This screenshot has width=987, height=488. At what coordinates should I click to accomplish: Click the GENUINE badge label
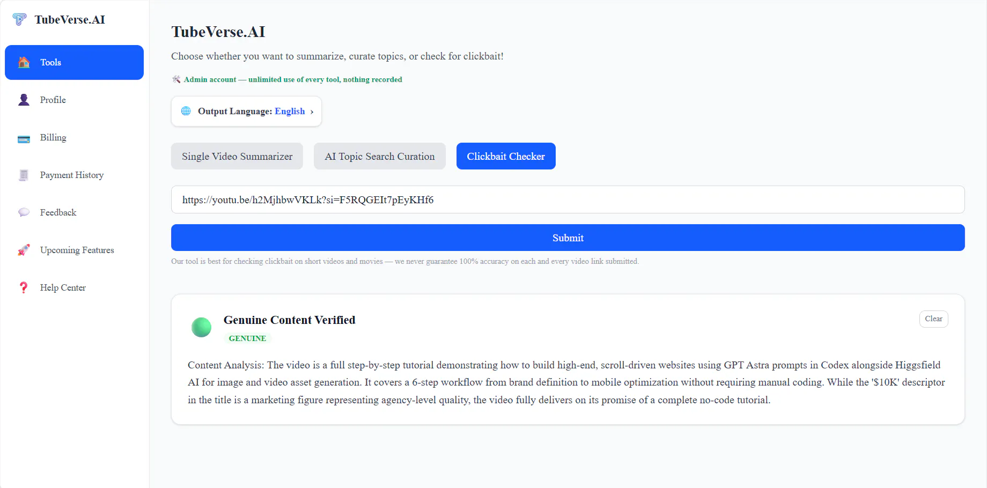pos(247,338)
